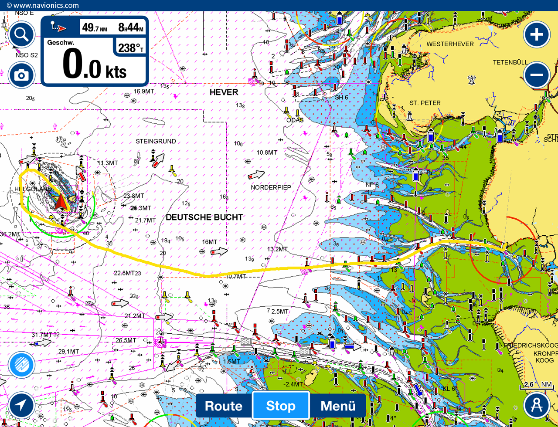
Task: Tap the FRIEDRICHSKOOG place label
Action: pyautogui.click(x=531, y=345)
